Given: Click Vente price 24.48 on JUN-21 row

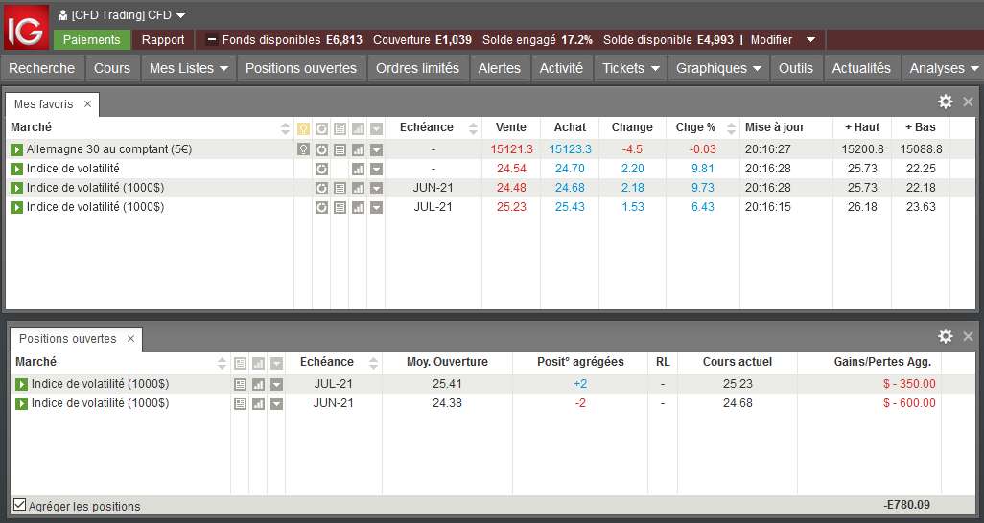Looking at the screenshot, I should pos(511,188).
